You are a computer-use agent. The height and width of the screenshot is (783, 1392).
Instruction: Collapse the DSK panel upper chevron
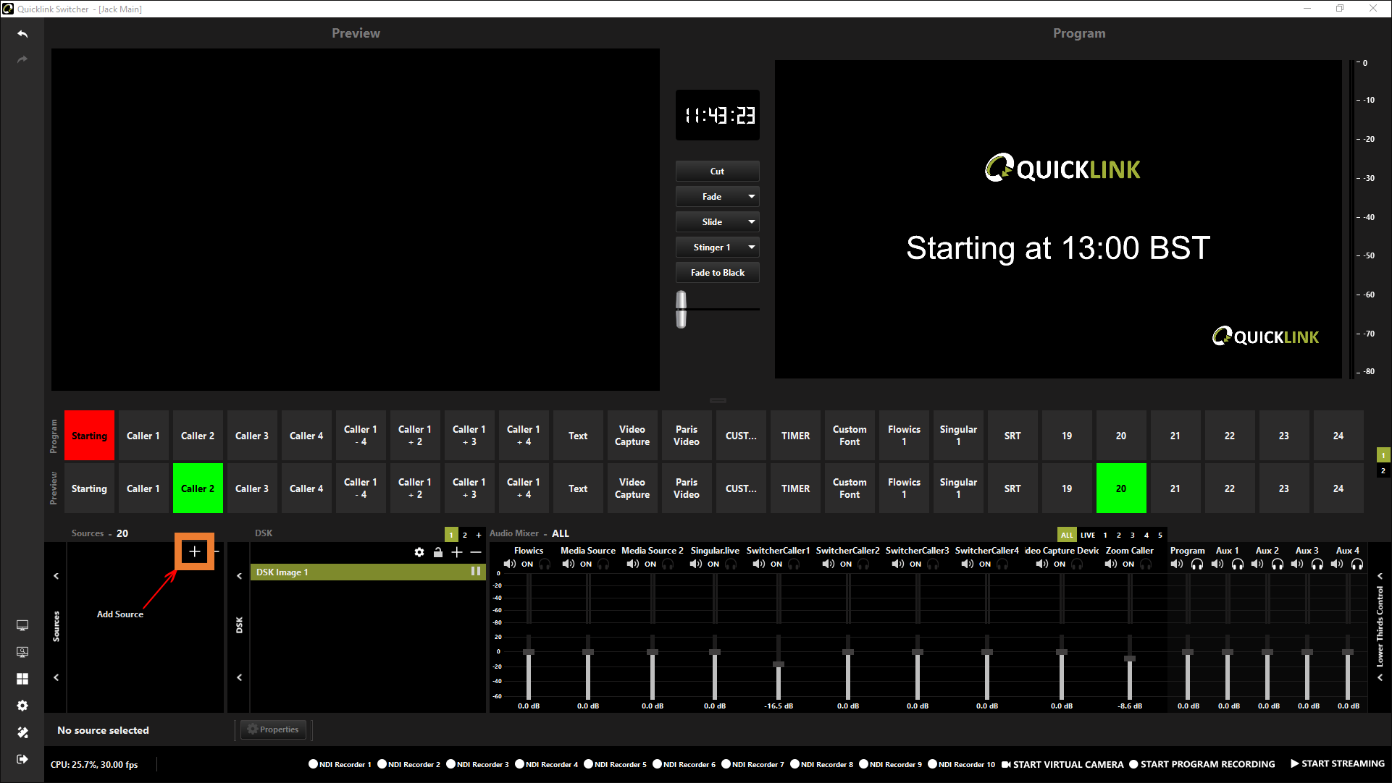[x=239, y=576]
